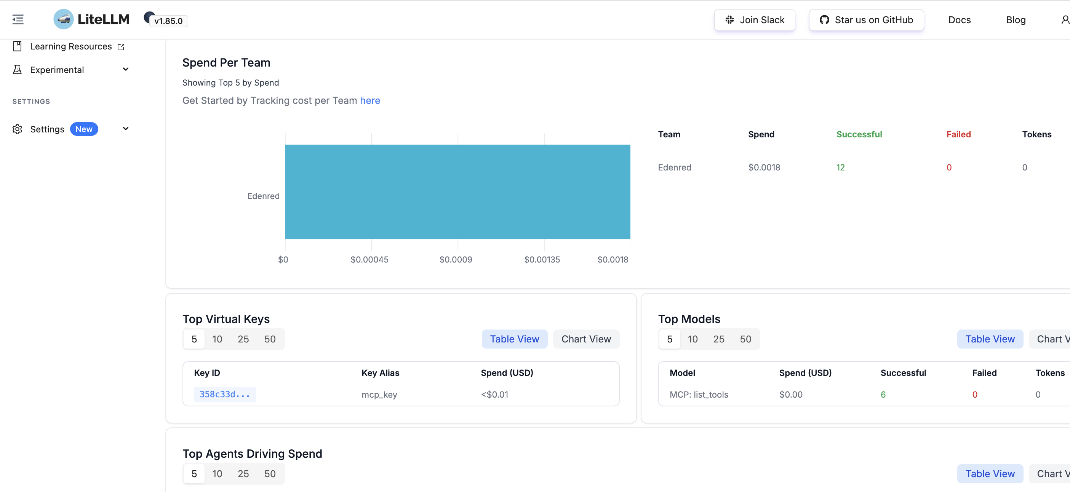Click the 12 successful requests value
Screen dimensions: 1070x492
click(840, 167)
